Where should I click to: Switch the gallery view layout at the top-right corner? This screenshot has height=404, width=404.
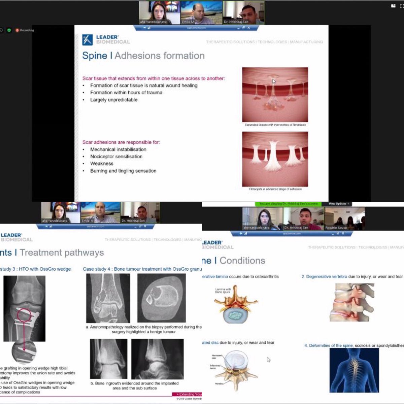[393, 6]
